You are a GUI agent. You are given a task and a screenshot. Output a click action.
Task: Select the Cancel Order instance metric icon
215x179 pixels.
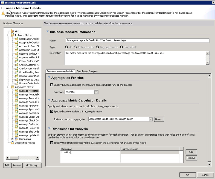(x=16, y=61)
